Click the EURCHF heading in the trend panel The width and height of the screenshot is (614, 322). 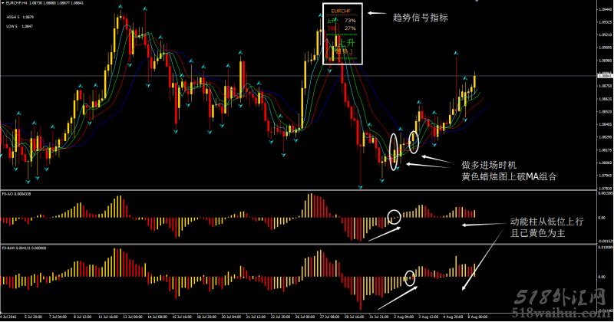click(341, 11)
